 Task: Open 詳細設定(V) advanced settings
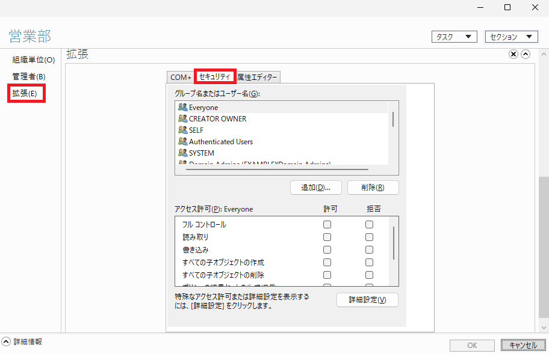[x=367, y=300]
